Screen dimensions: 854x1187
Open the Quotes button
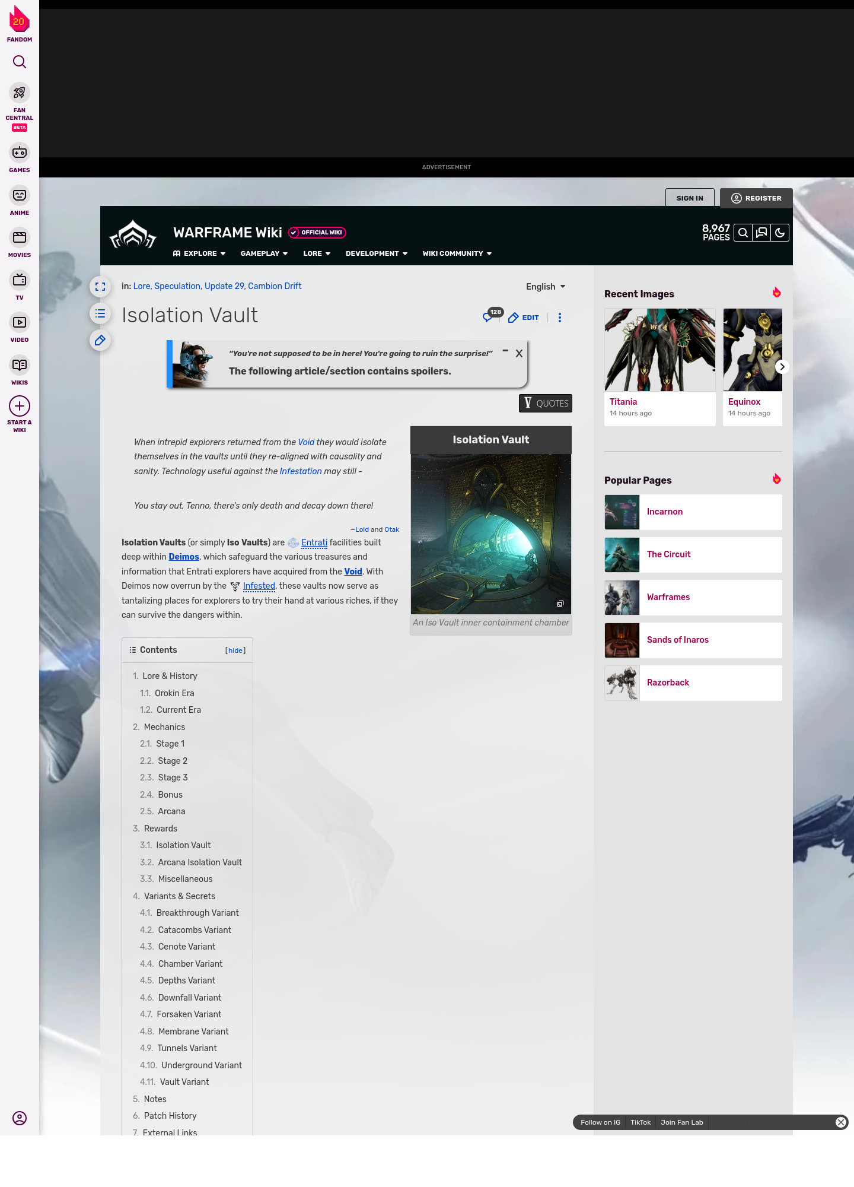click(546, 403)
